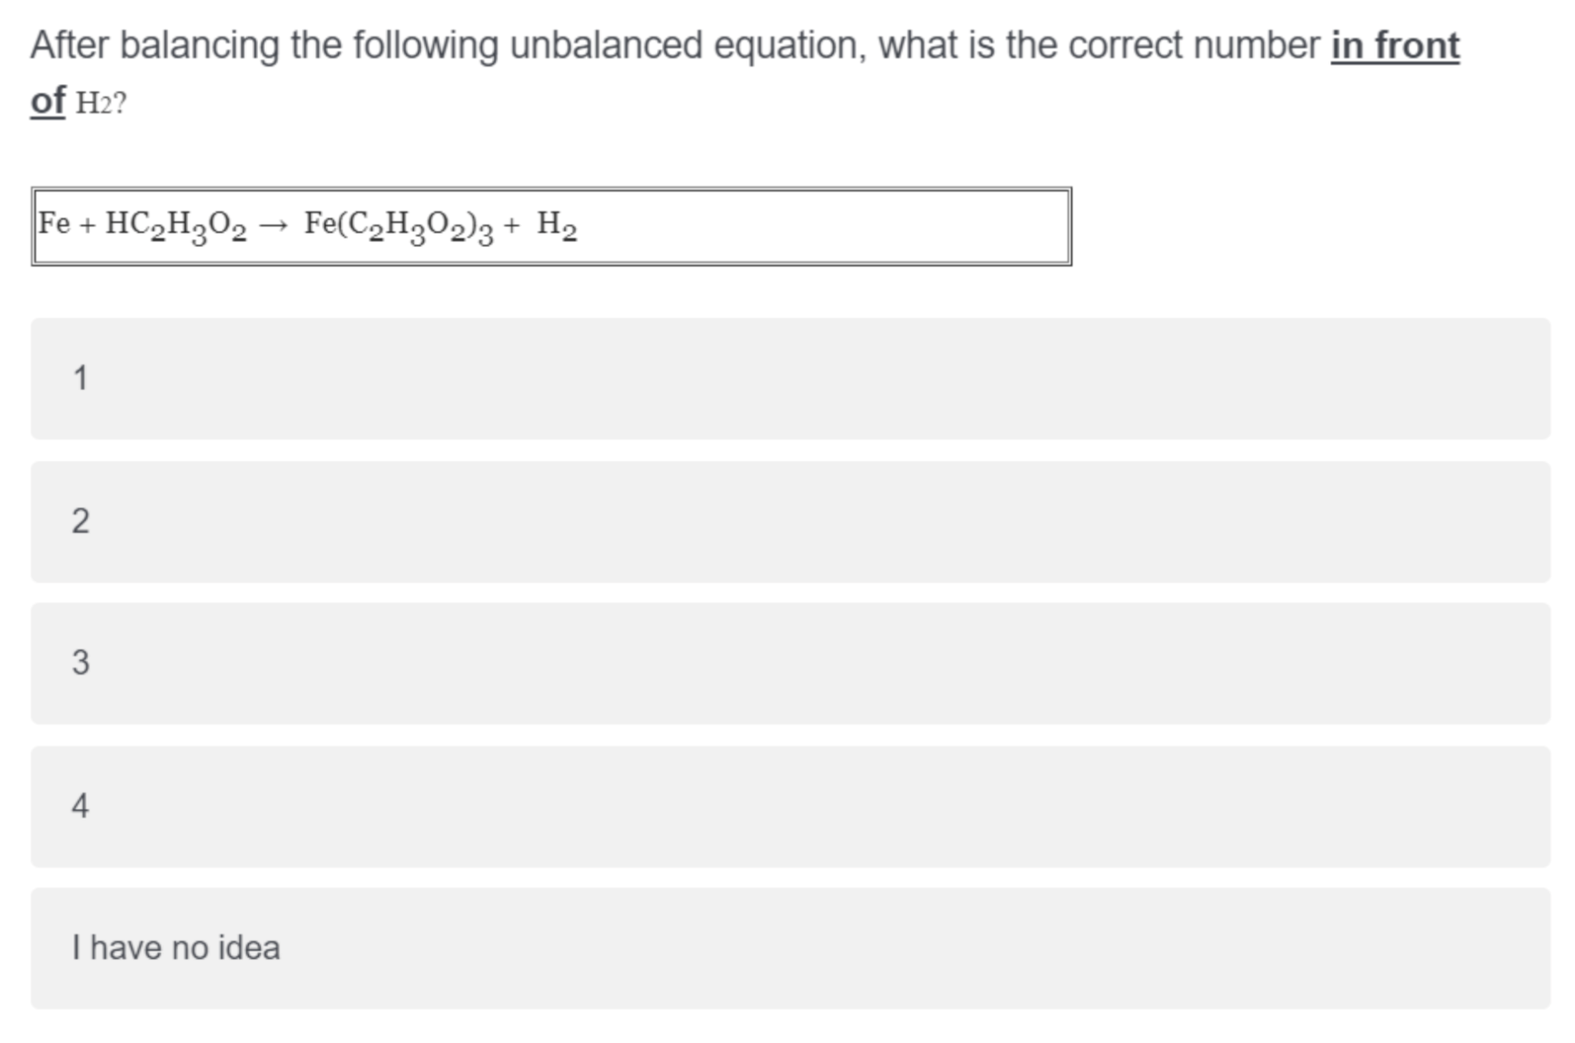
Task: Select answer choice "4"
Action: (789, 806)
